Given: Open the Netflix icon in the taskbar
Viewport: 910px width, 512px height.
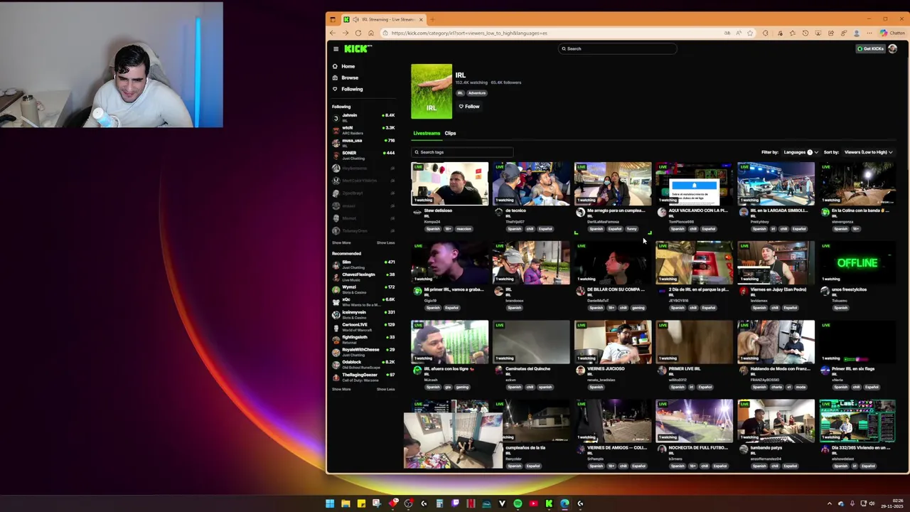Looking at the screenshot, I should (471, 503).
